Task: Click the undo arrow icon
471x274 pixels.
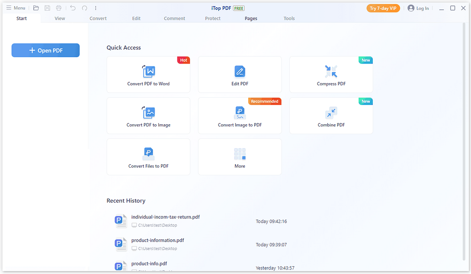Action: click(x=73, y=8)
